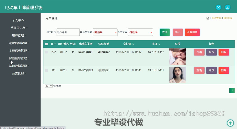This screenshot has height=129, width=237.
Task: Click the 电动车上牌管理系统 title
Action: (24, 8)
